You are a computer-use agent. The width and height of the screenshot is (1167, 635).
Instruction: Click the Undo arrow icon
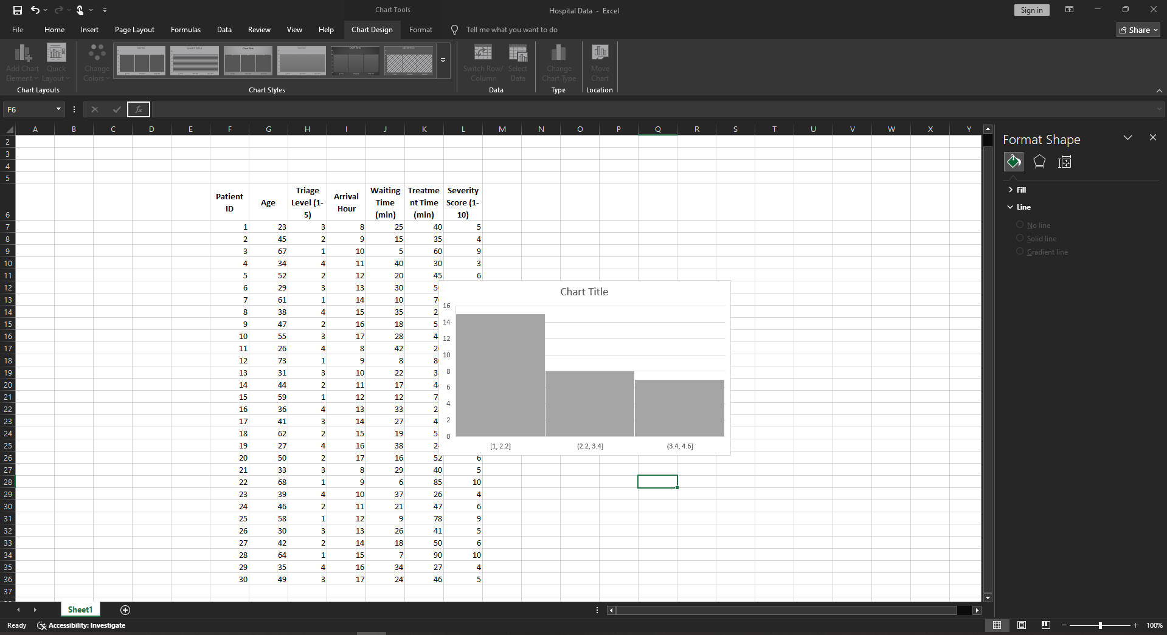(35, 10)
